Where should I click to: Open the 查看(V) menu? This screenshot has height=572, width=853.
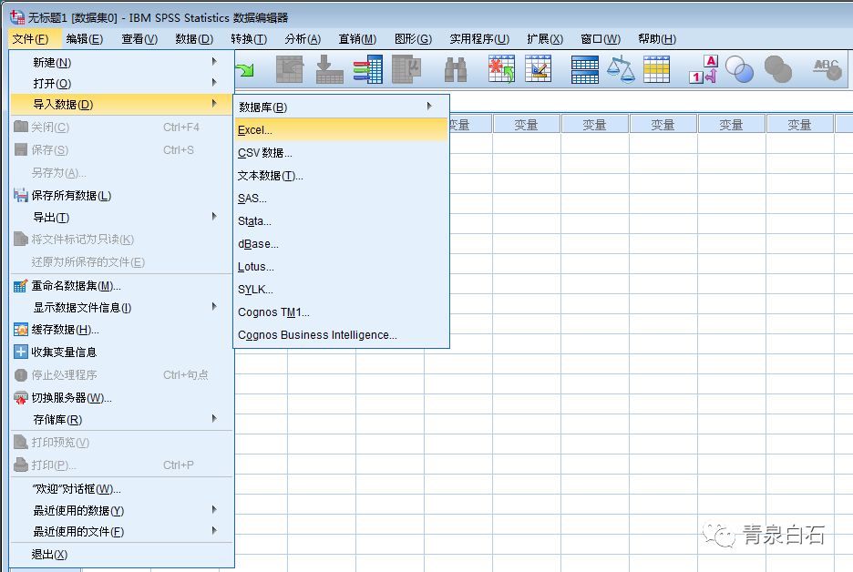139,38
